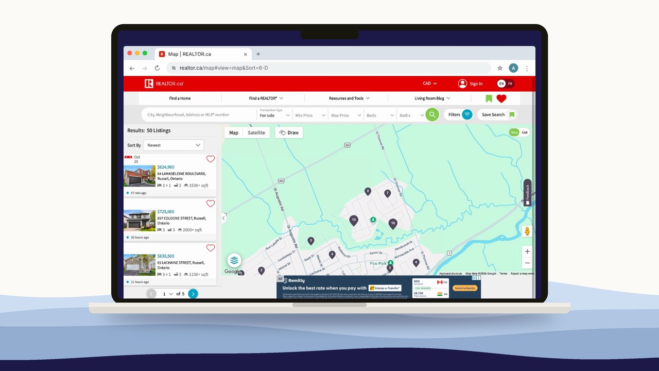Open the Living Room Blog menu
The width and height of the screenshot is (659, 371).
coord(432,98)
